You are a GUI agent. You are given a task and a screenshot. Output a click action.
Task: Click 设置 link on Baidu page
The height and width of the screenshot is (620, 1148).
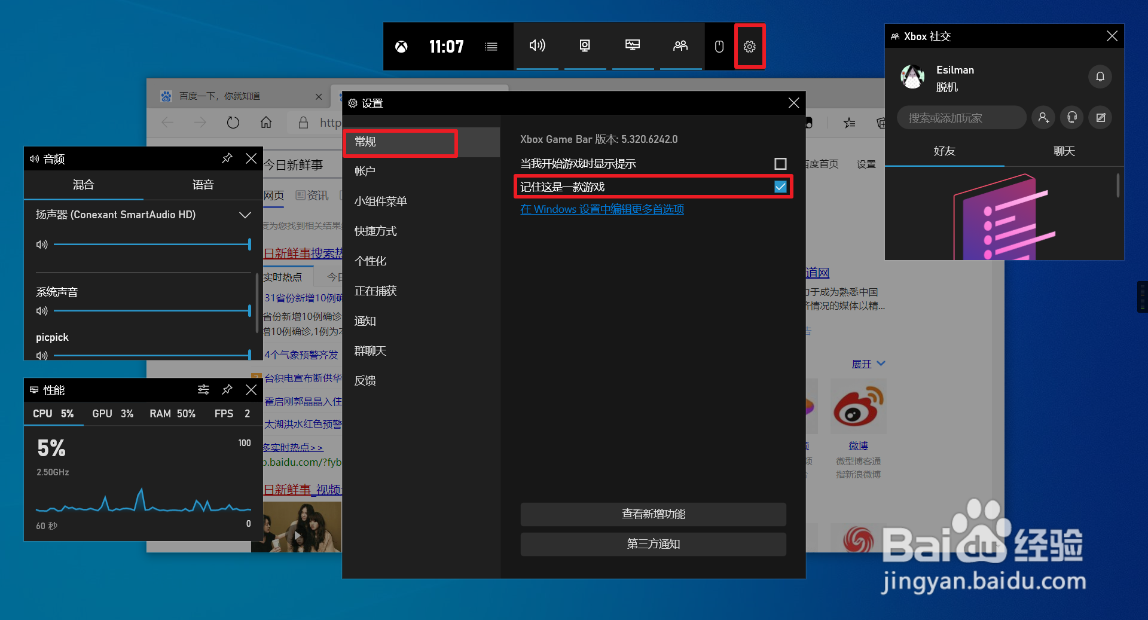pos(866,164)
